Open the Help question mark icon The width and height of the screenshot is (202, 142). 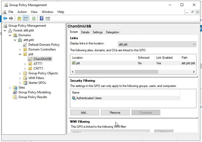[x=41, y=19]
